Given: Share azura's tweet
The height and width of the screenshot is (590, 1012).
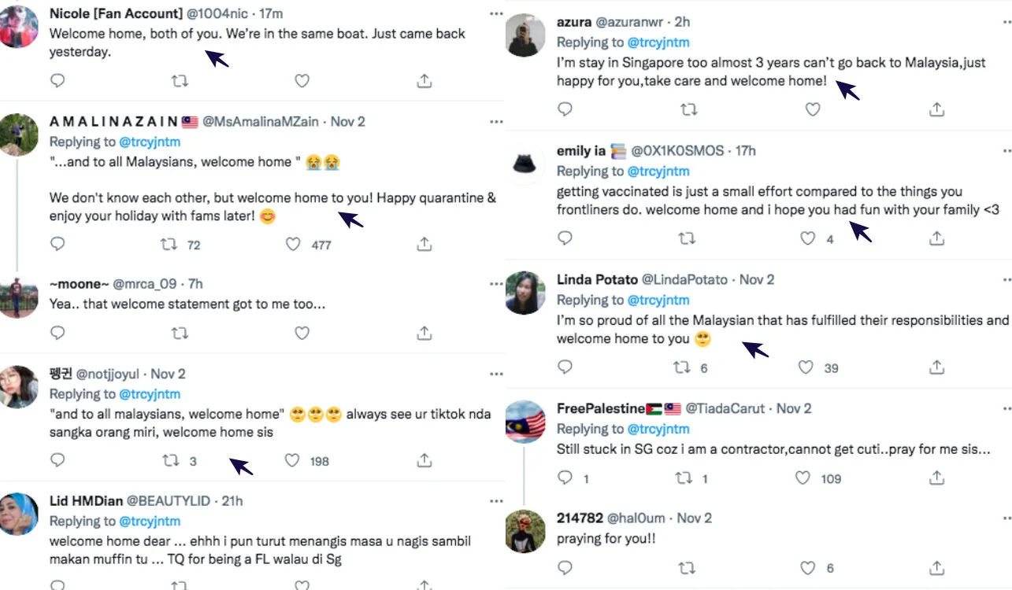Looking at the screenshot, I should click(x=936, y=109).
